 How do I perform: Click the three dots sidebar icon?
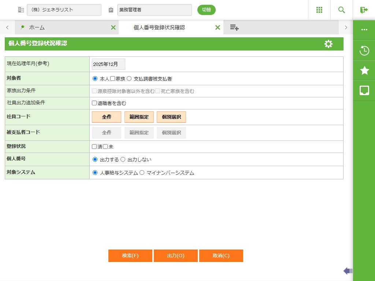[364, 30]
